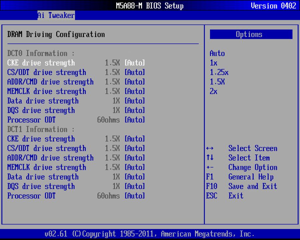Select DCT1 MEMCLK drive strength Auto value

[135, 167]
